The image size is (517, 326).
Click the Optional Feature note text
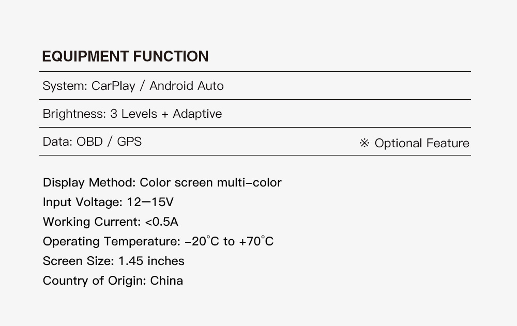(x=422, y=143)
